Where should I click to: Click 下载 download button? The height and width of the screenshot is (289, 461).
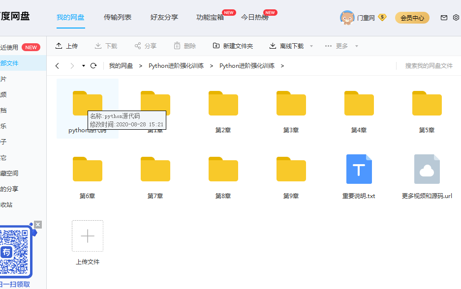tap(106, 46)
